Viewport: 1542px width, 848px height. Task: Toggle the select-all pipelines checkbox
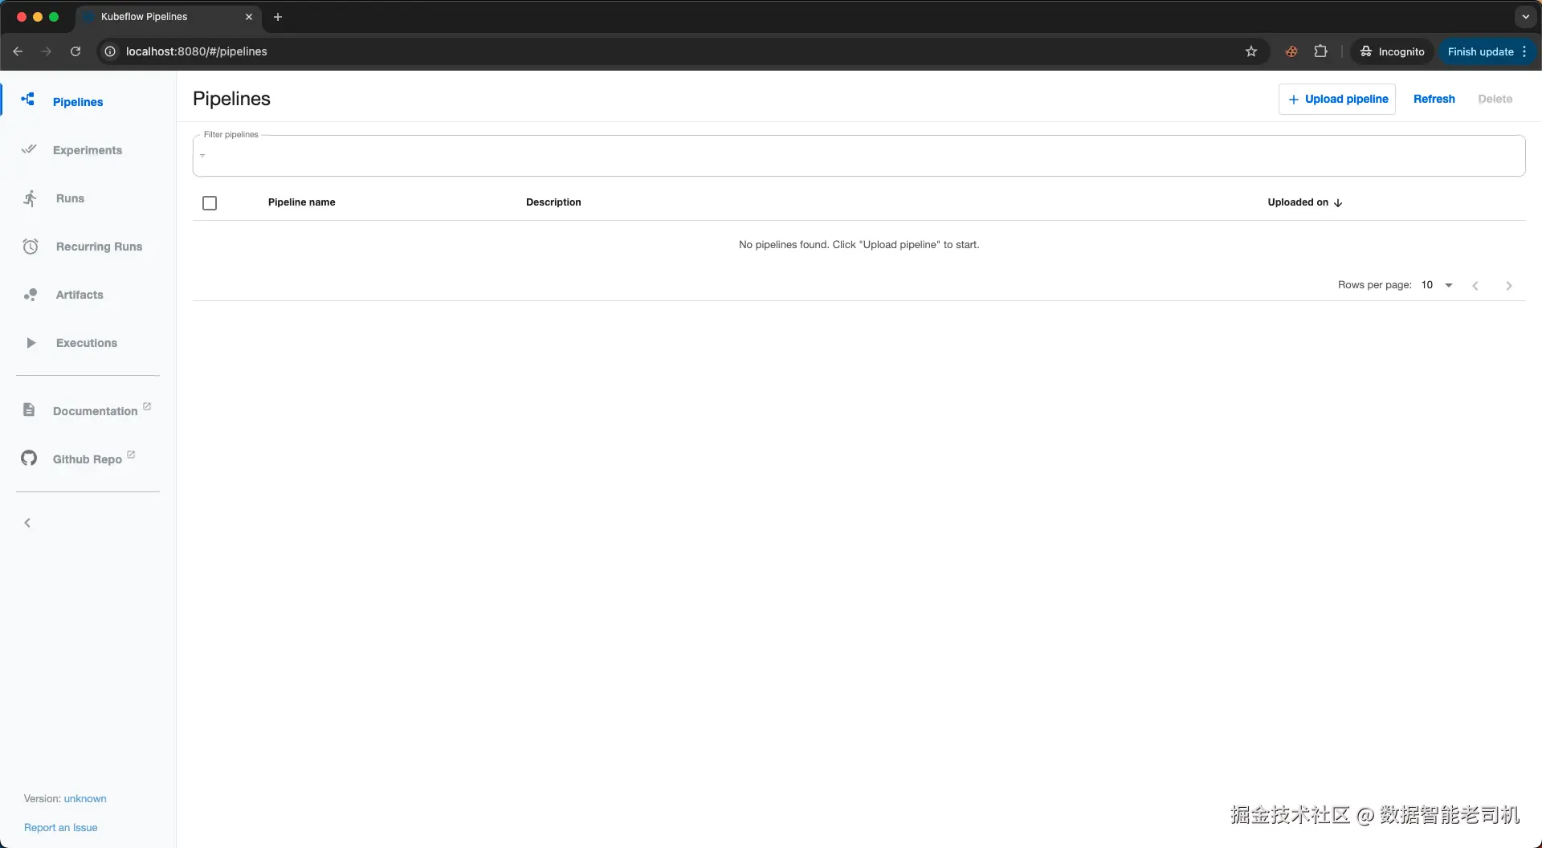(210, 203)
